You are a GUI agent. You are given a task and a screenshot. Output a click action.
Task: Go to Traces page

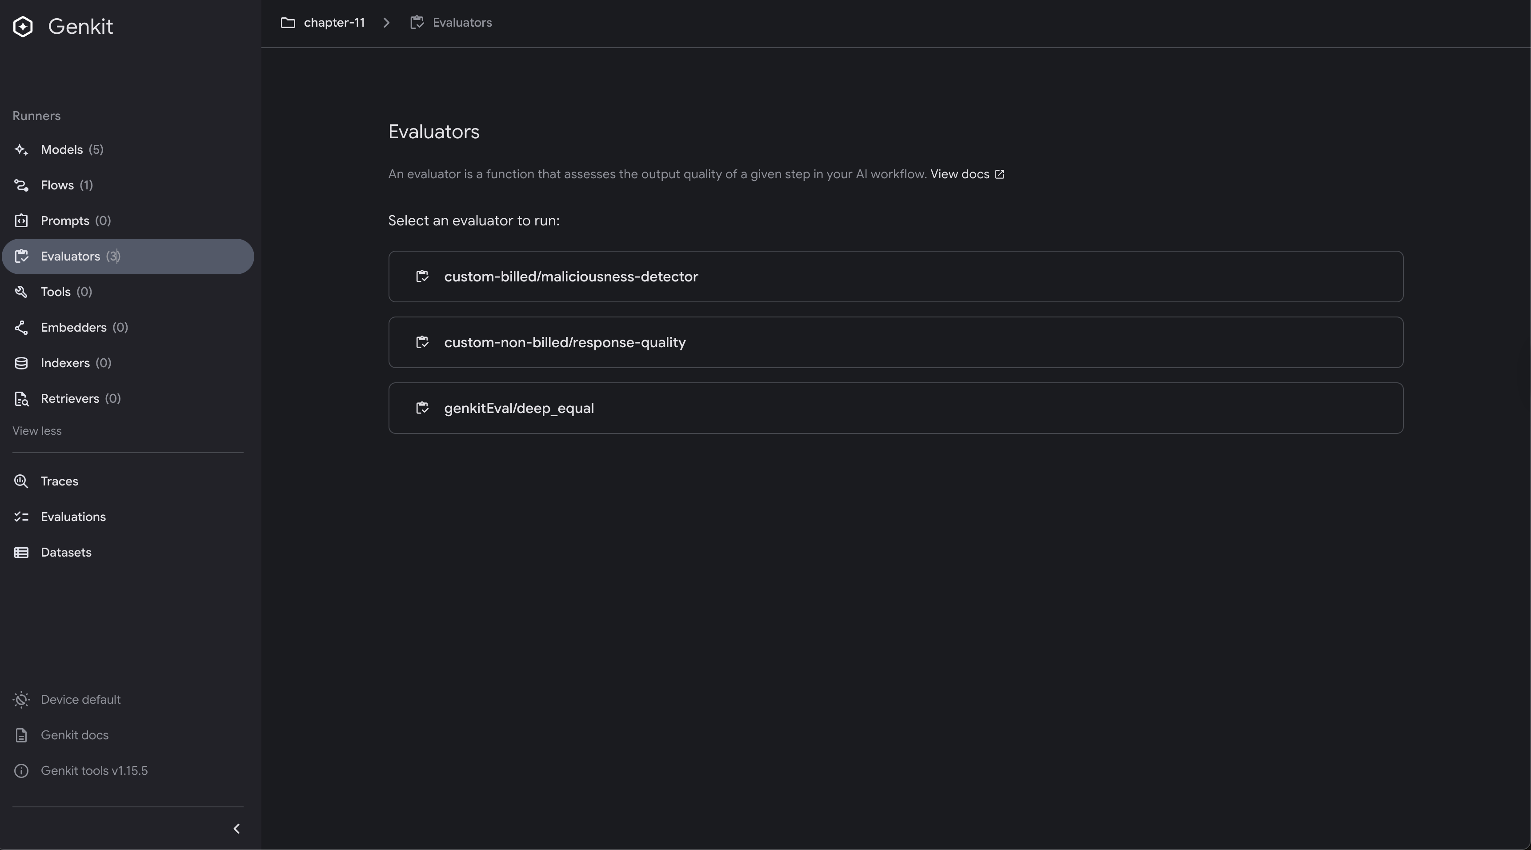(x=128, y=481)
